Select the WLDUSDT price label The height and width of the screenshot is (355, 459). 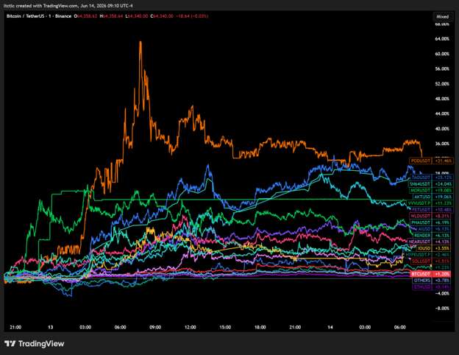[420, 216]
